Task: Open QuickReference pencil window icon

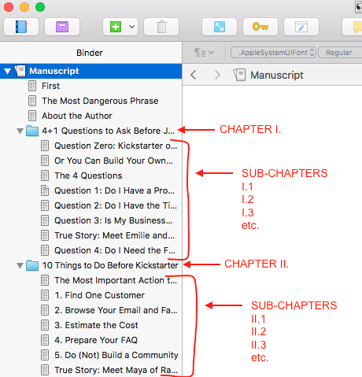Action: click(301, 27)
